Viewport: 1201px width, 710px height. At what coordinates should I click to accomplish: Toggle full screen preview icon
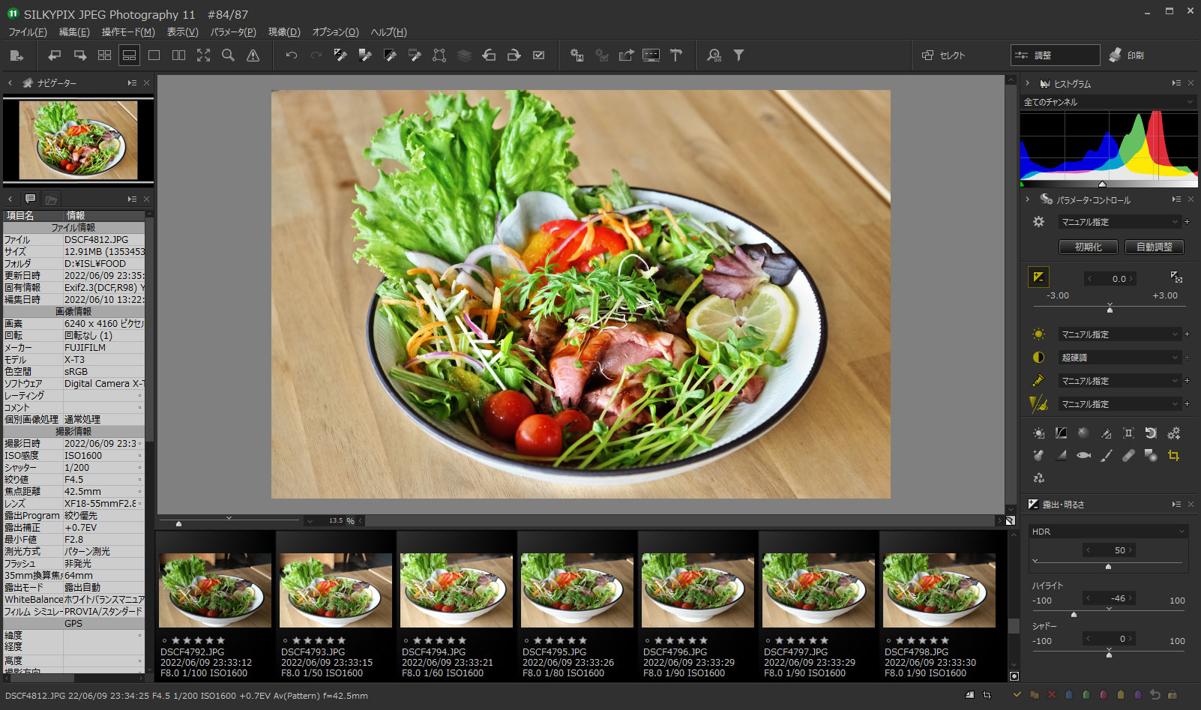[x=203, y=55]
